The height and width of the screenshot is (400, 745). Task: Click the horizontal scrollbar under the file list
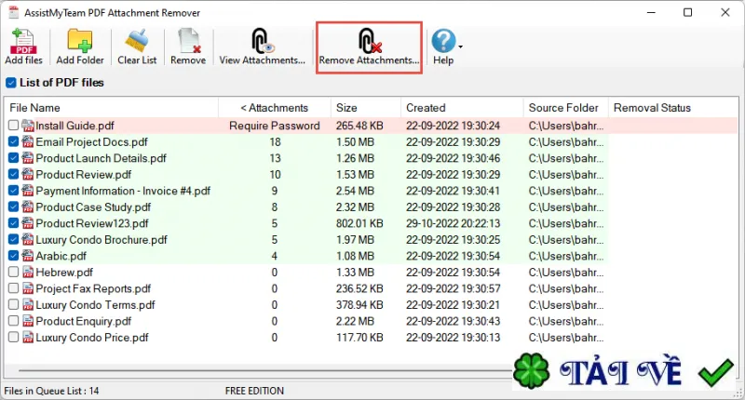[x=266, y=370]
